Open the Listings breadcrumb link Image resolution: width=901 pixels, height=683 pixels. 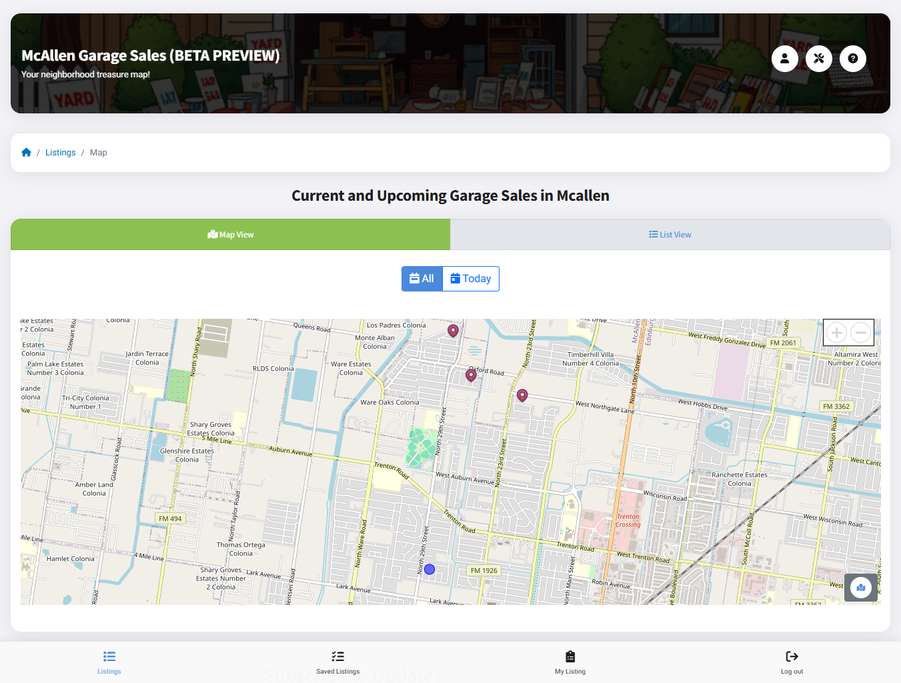point(60,153)
